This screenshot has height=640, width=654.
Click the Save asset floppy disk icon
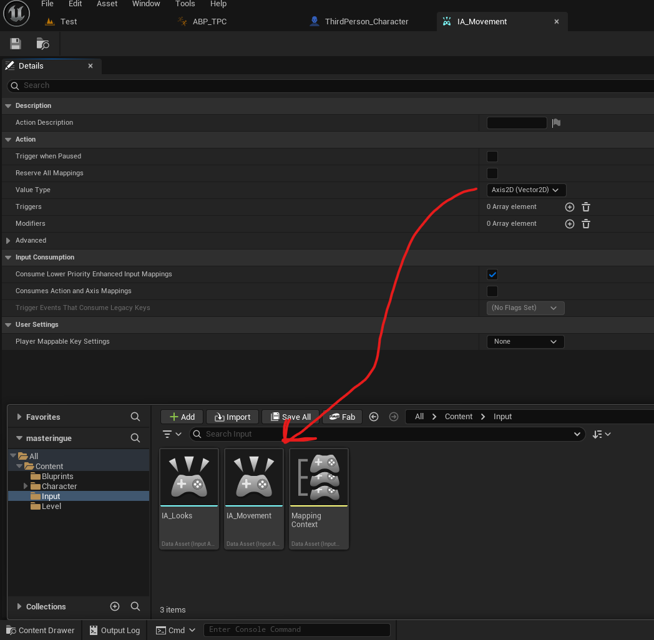pyautogui.click(x=16, y=44)
